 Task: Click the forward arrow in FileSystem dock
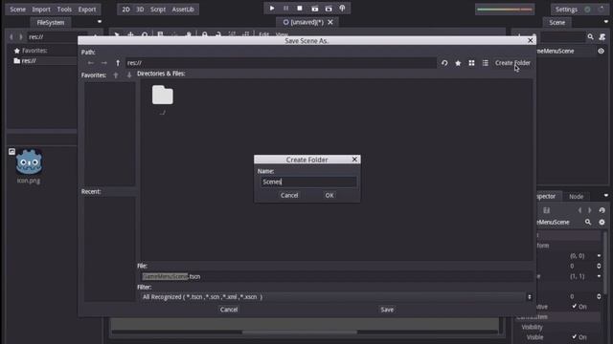point(21,36)
